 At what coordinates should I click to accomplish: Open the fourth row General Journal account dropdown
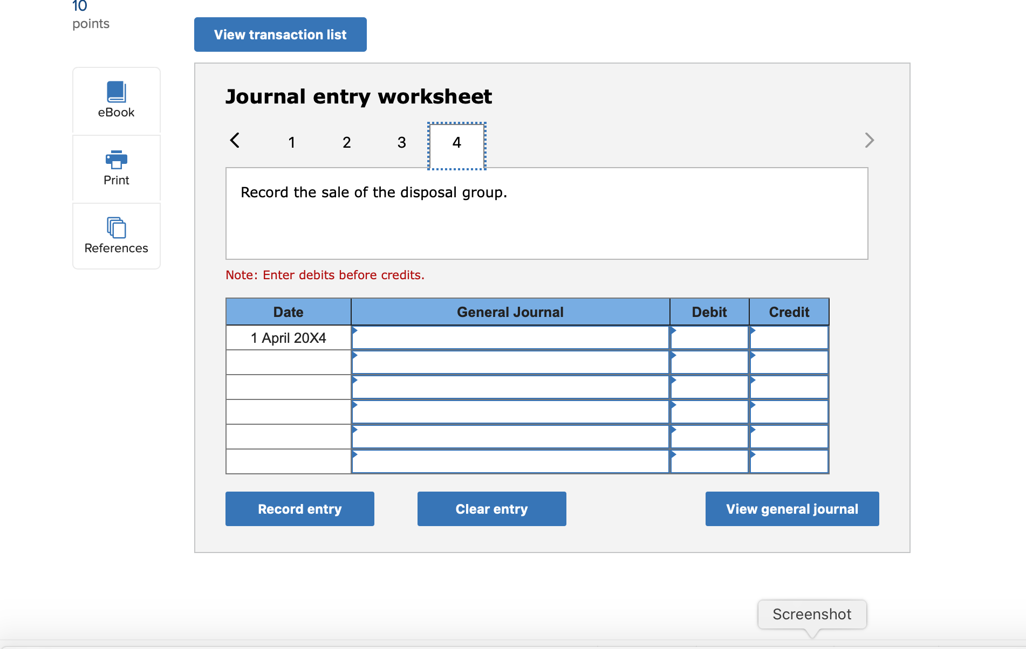pos(510,412)
